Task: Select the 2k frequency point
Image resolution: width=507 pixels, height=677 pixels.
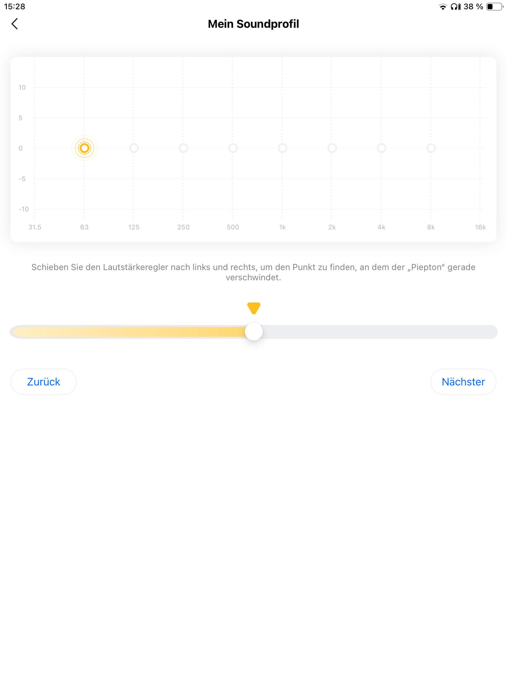Action: point(332,148)
